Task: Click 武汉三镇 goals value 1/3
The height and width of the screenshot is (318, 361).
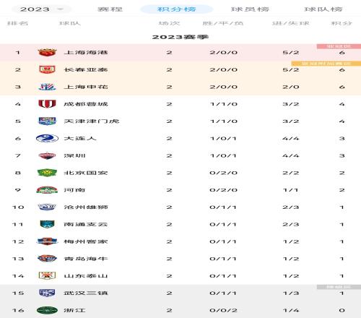Action: 291,293
